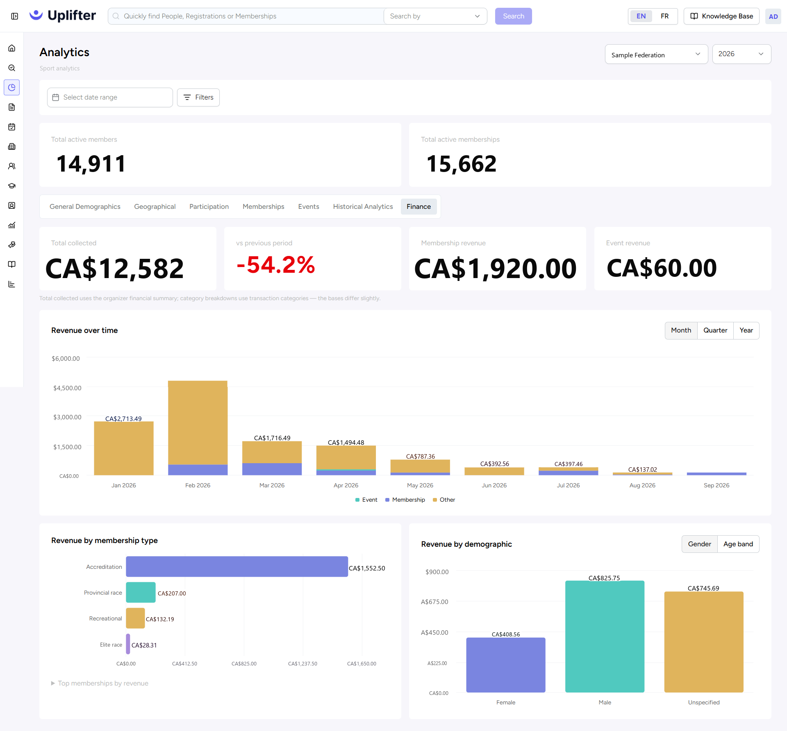The height and width of the screenshot is (731, 787).
Task: Click the Feb 2026 revenue bar
Action: click(198, 428)
